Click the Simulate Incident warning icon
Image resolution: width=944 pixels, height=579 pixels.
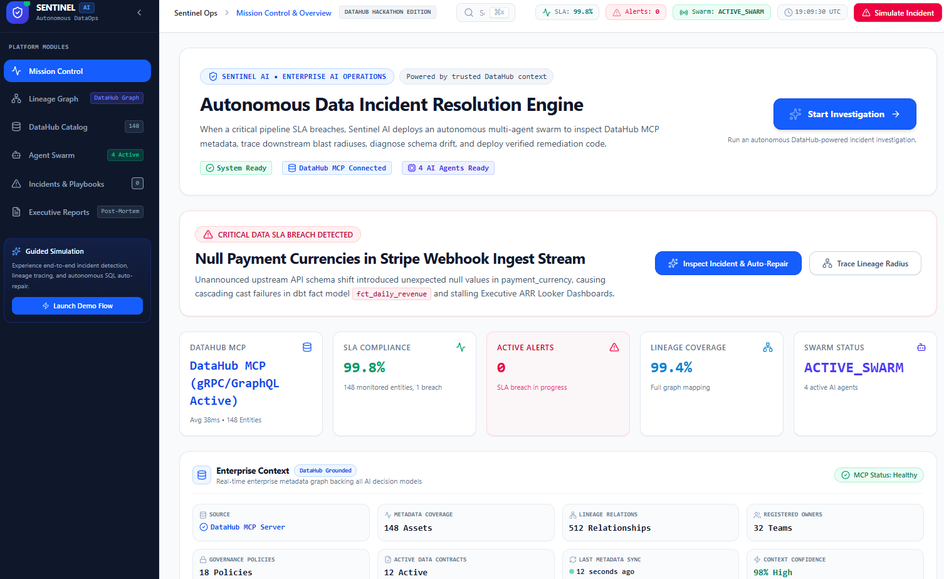coord(866,13)
